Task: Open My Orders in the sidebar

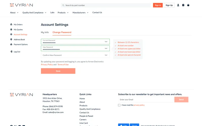Action: pos(18,24)
